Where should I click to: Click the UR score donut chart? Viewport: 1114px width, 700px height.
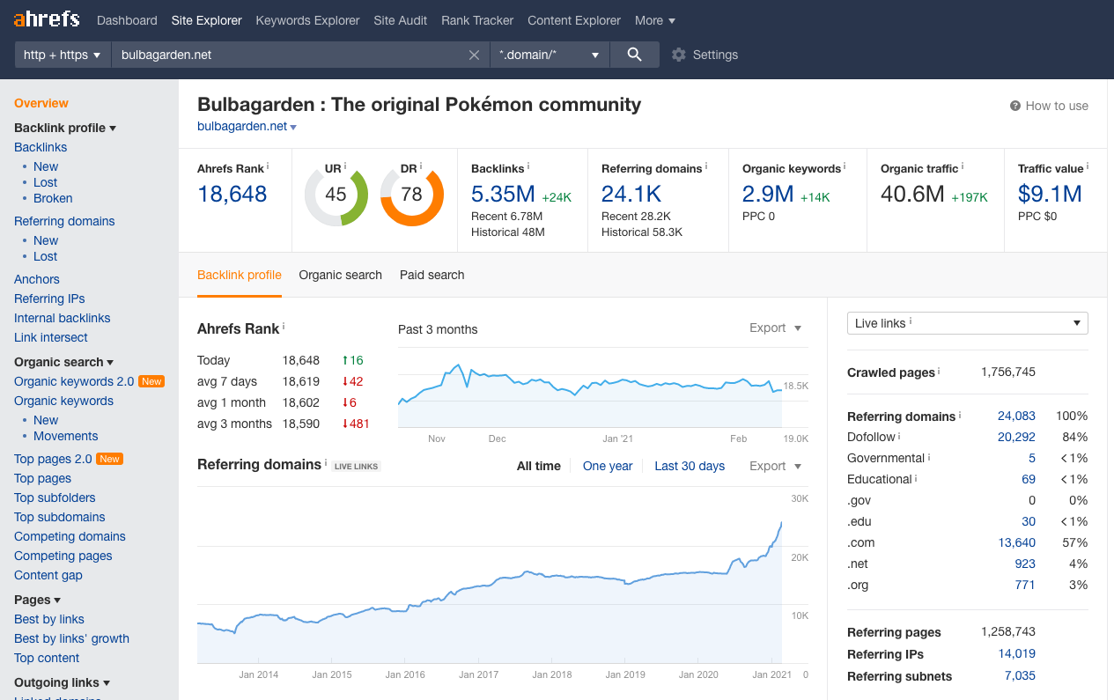pos(336,195)
